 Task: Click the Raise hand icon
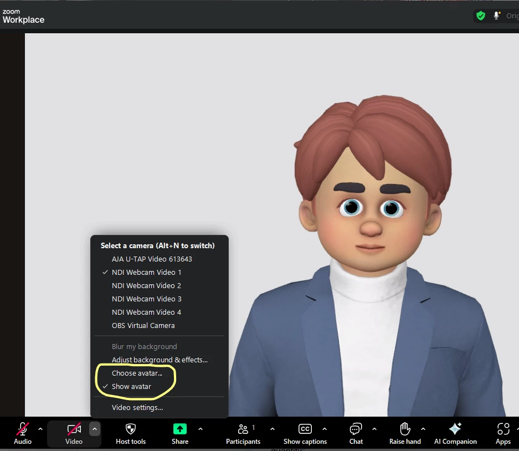click(405, 429)
